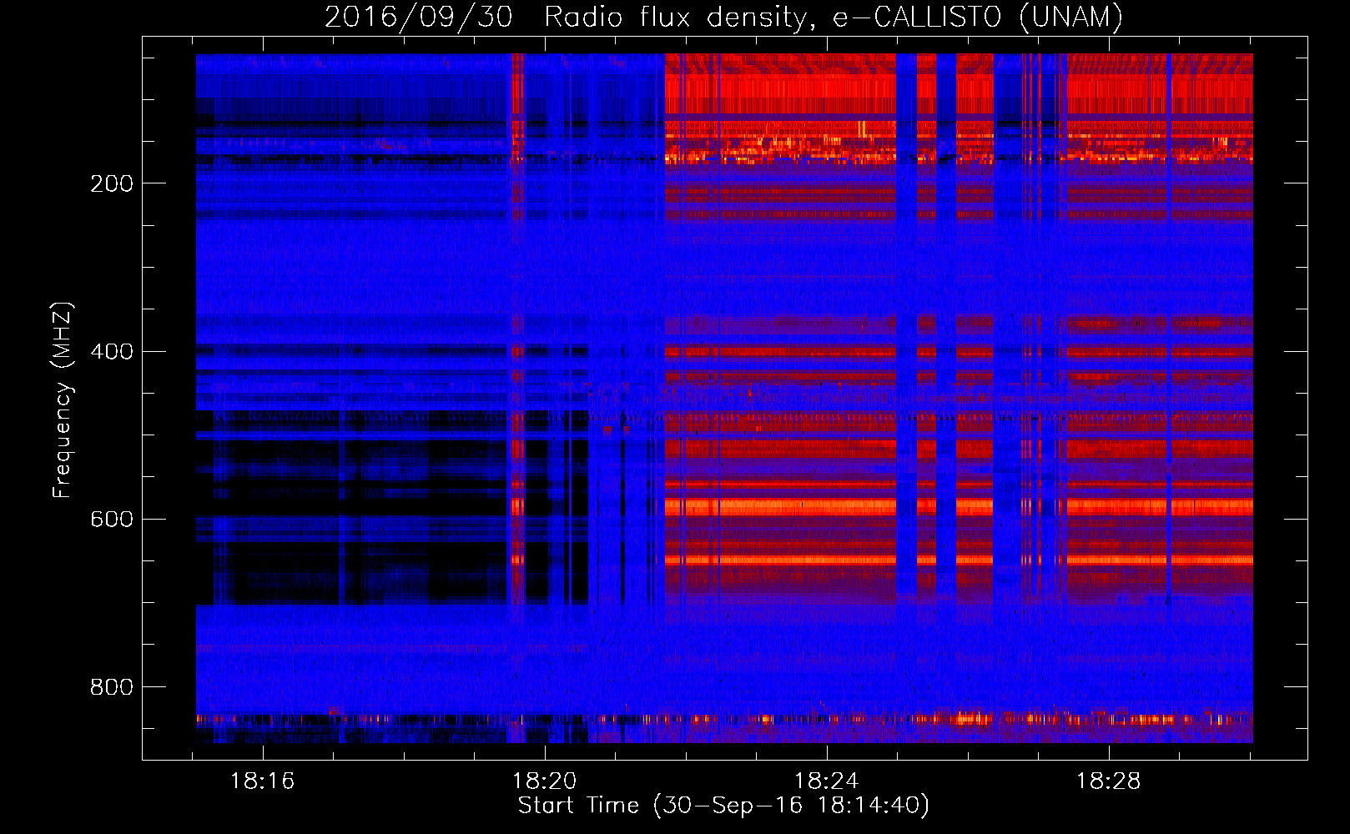Click the 'Frequency (MHZ)' y-axis label
Image resolution: width=1350 pixels, height=834 pixels.
[63, 399]
